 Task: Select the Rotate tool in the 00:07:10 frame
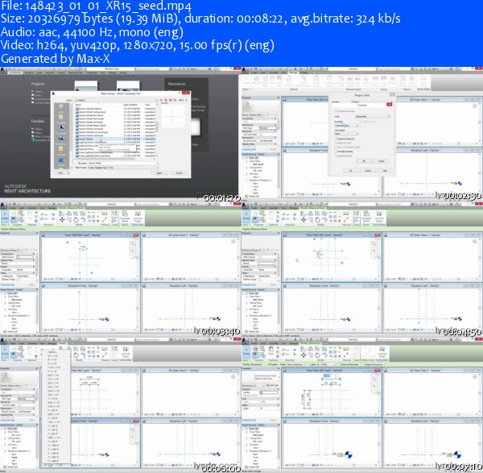pos(317,355)
